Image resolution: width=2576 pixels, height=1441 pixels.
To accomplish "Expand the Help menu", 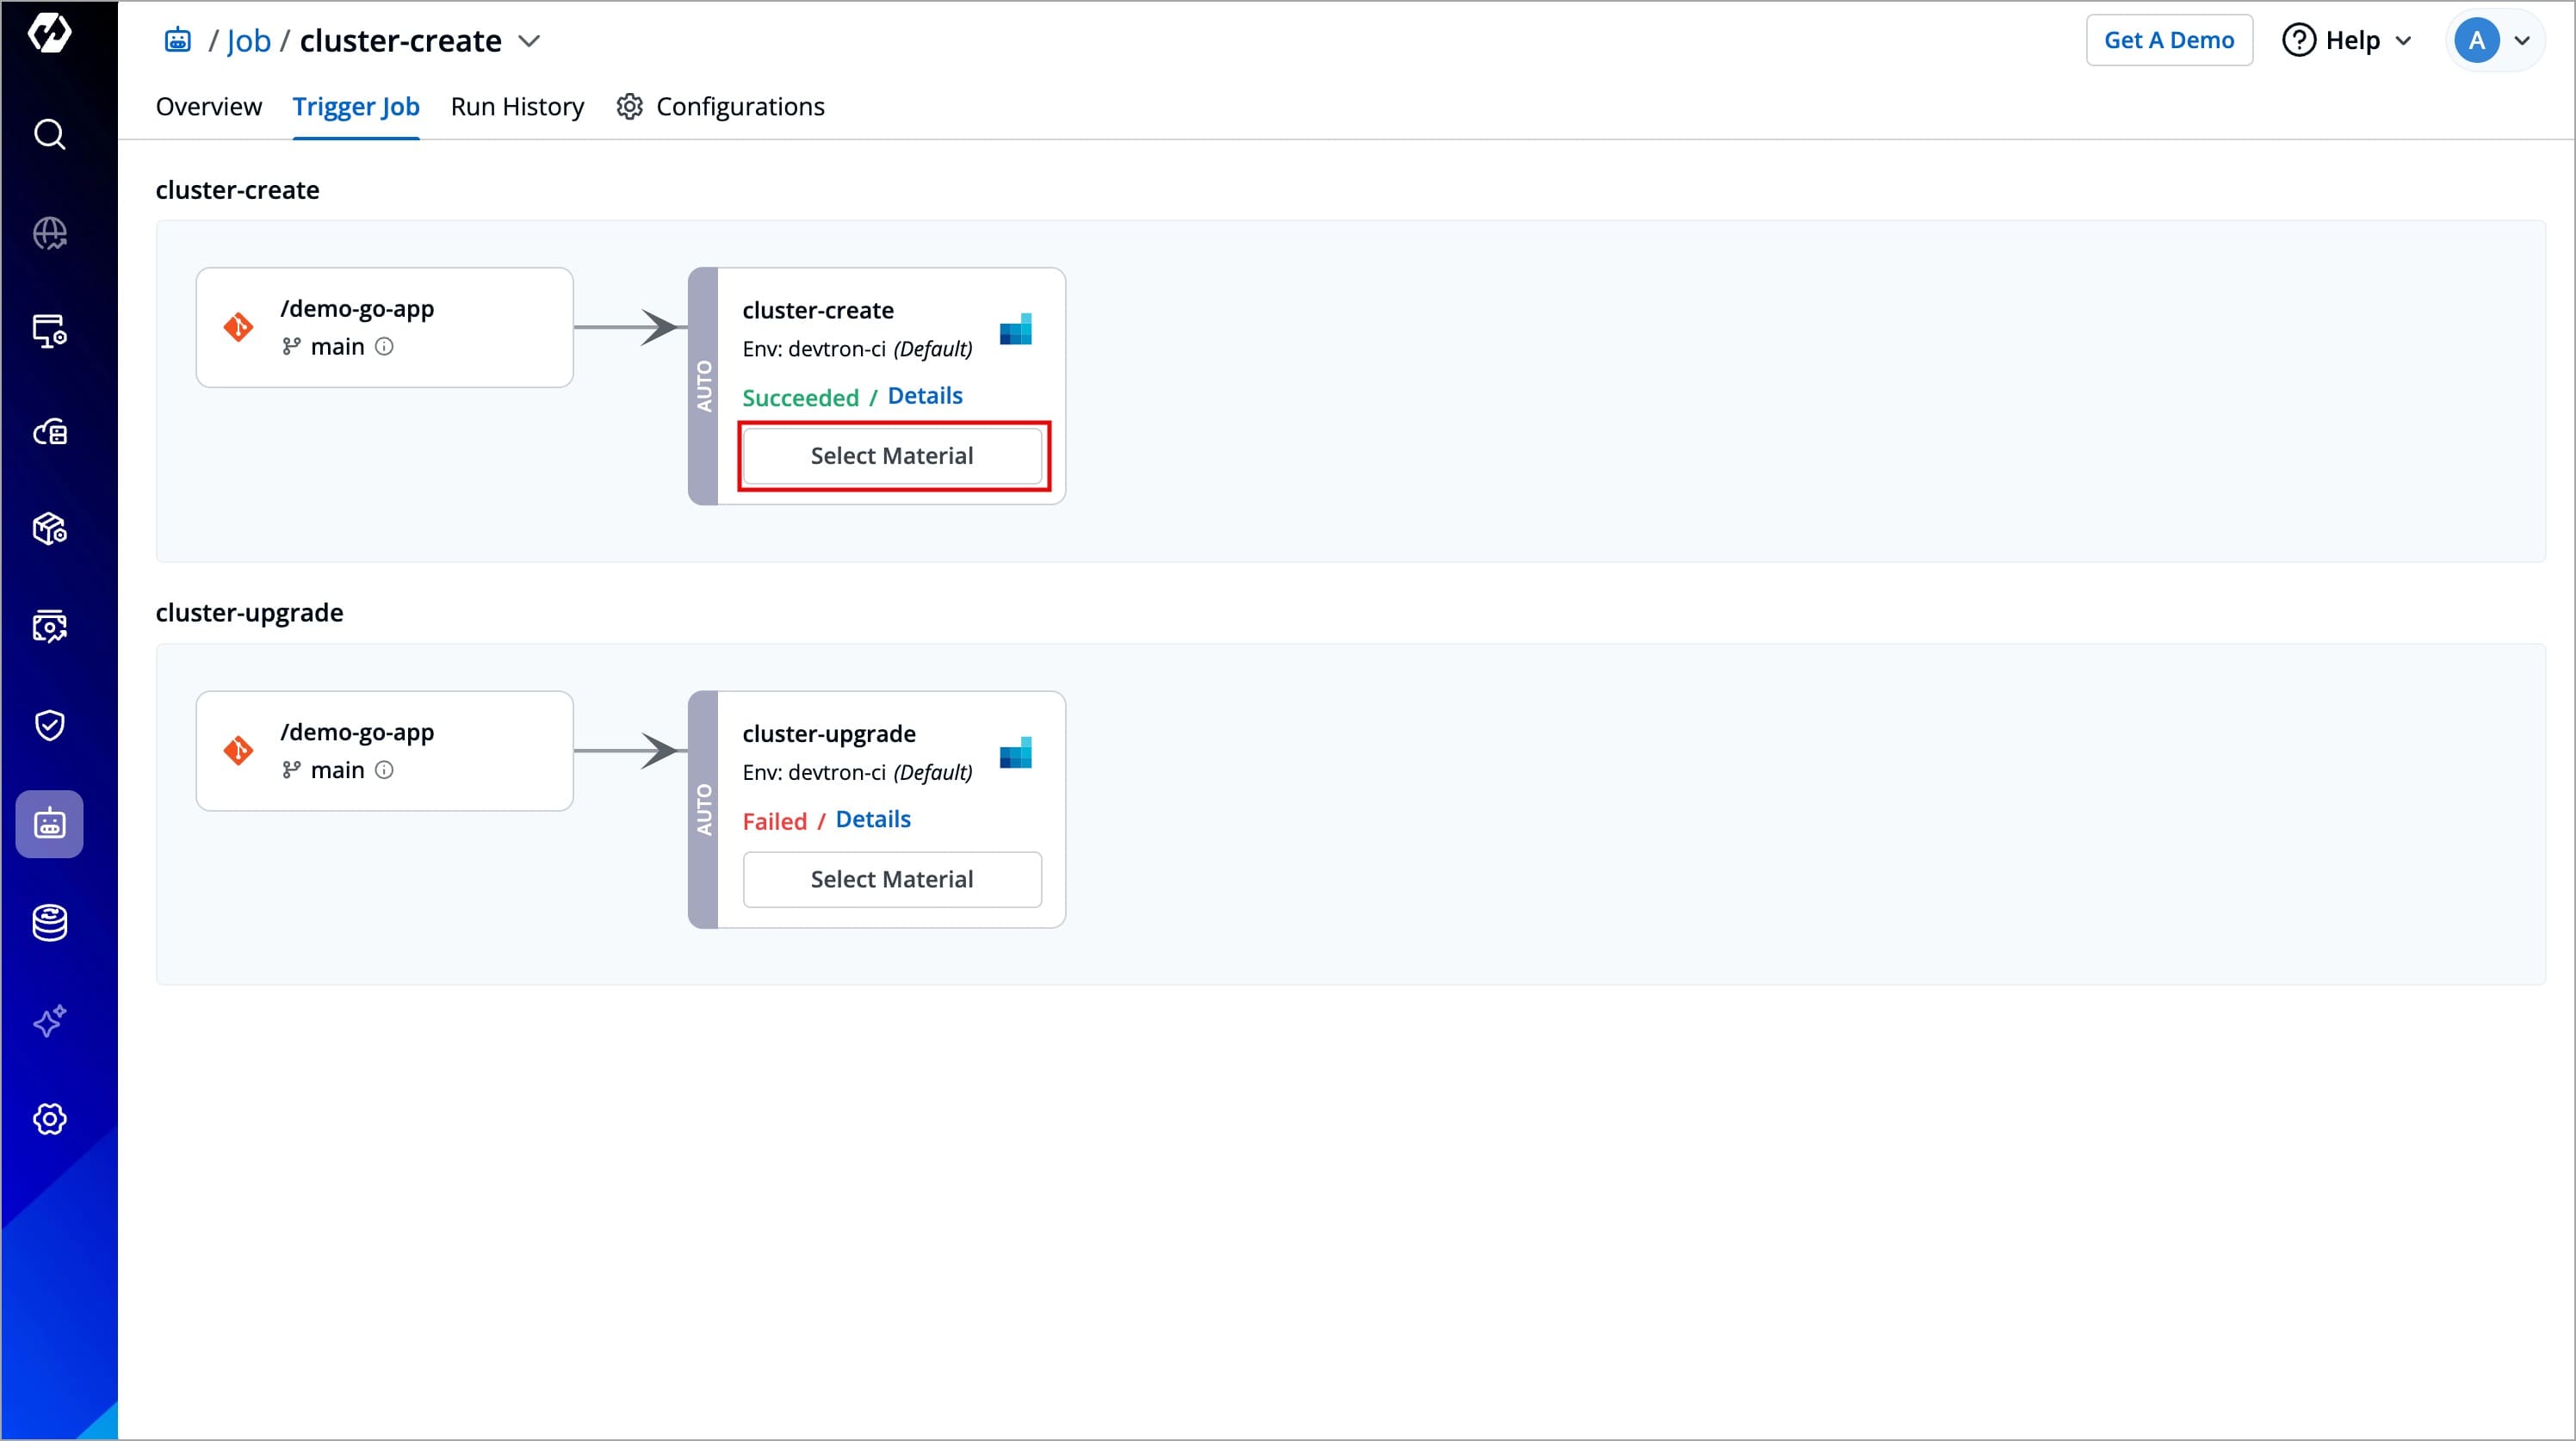I will pyautogui.click(x=2348, y=40).
